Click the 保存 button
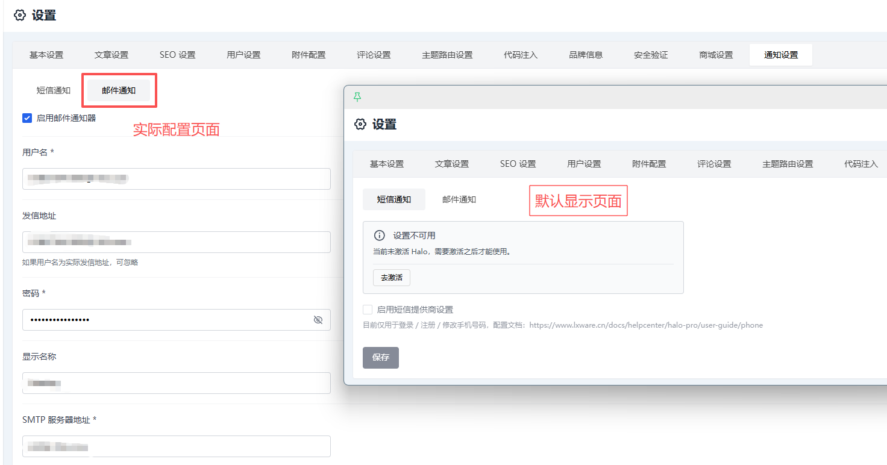Viewport: 887px width, 465px height. coord(381,357)
